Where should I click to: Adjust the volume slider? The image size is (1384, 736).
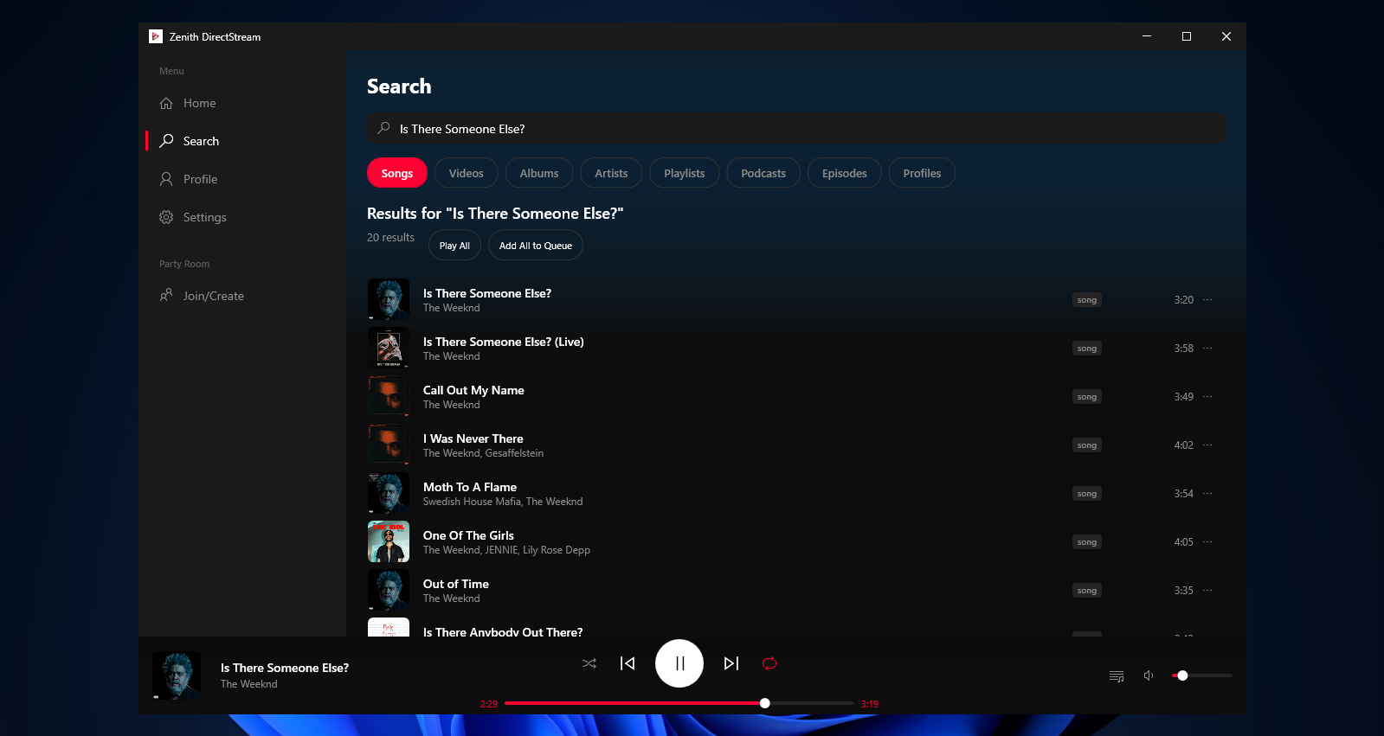pos(1202,675)
